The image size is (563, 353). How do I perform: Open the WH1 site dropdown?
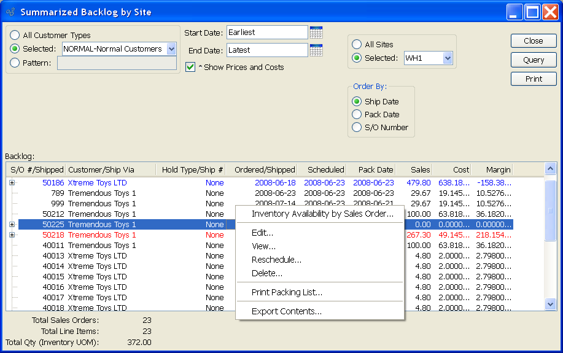[x=447, y=58]
